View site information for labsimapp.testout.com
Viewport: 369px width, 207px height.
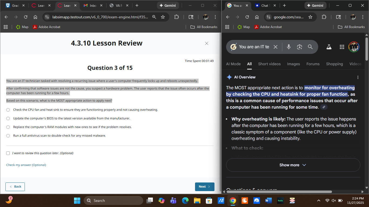[x=47, y=17]
